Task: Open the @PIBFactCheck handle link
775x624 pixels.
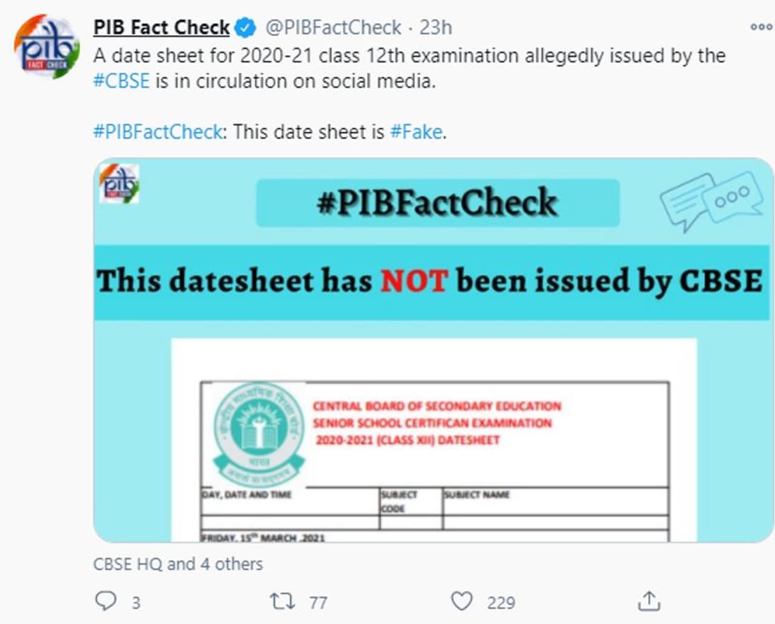Action: click(334, 27)
